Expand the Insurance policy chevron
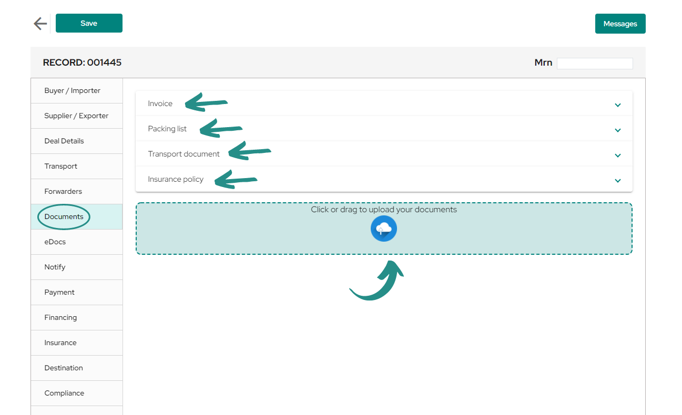Screen dimensions: 682x415 click(618, 181)
